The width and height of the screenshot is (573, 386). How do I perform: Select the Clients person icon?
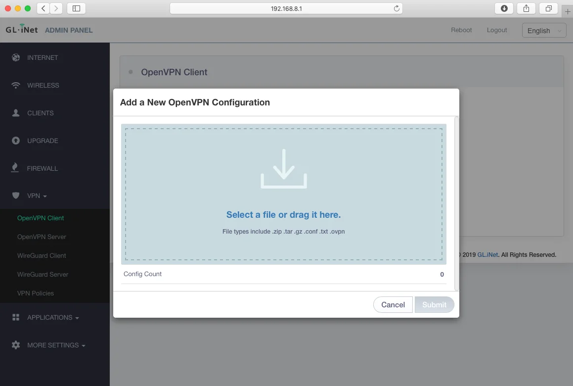click(x=16, y=113)
